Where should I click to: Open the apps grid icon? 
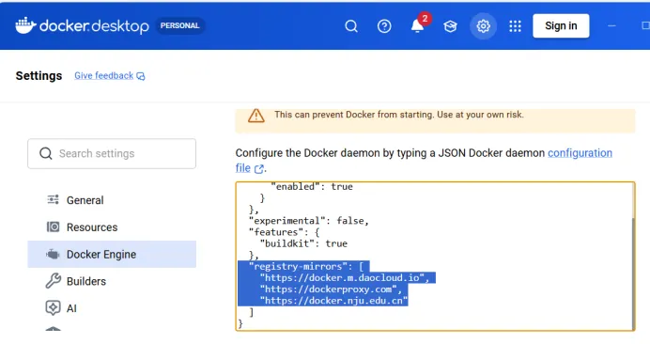(x=516, y=26)
